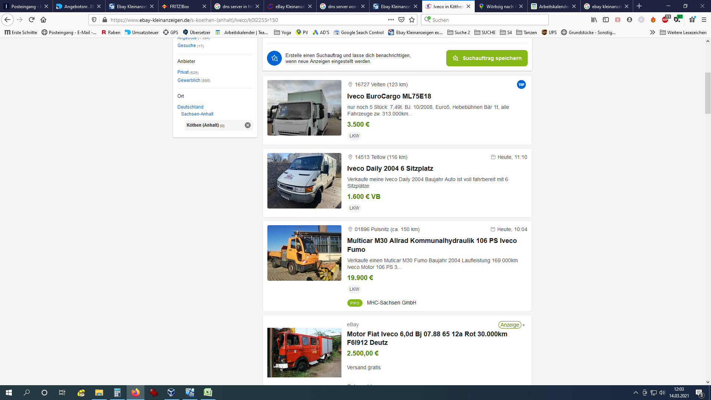Open Excel from the taskbar
The width and height of the screenshot is (711, 400).
[208, 393]
